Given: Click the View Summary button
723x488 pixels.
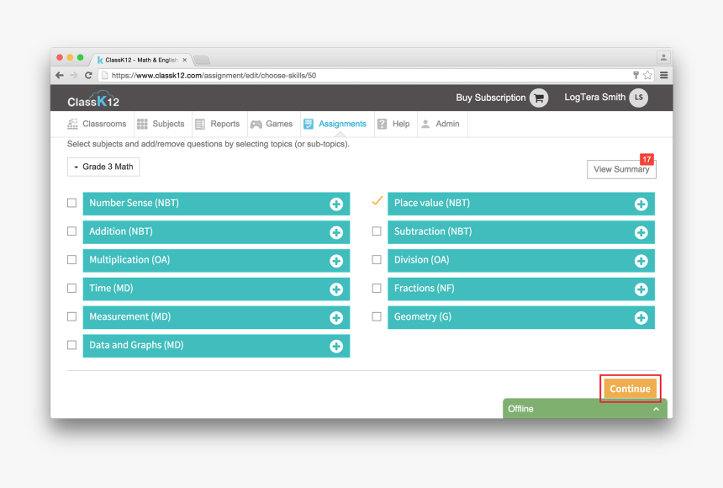Looking at the screenshot, I should click(621, 169).
